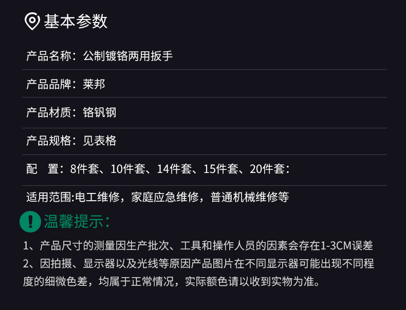Click the 产品材质 label
The width and height of the screenshot is (406, 310).
[x=49, y=112]
